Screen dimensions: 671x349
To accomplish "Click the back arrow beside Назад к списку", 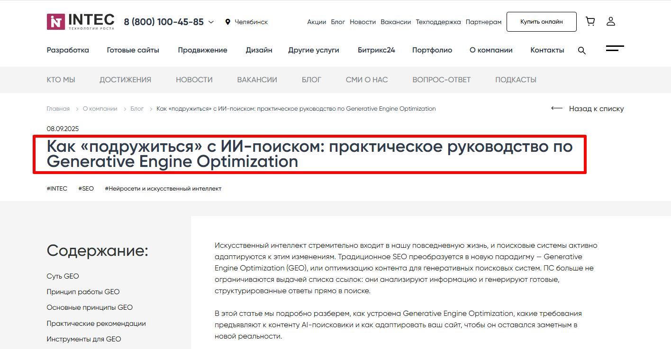I will click(556, 108).
